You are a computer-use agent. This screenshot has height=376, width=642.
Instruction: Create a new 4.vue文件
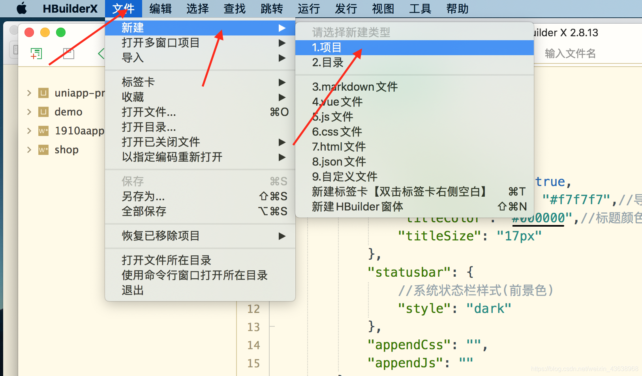pyautogui.click(x=415, y=102)
